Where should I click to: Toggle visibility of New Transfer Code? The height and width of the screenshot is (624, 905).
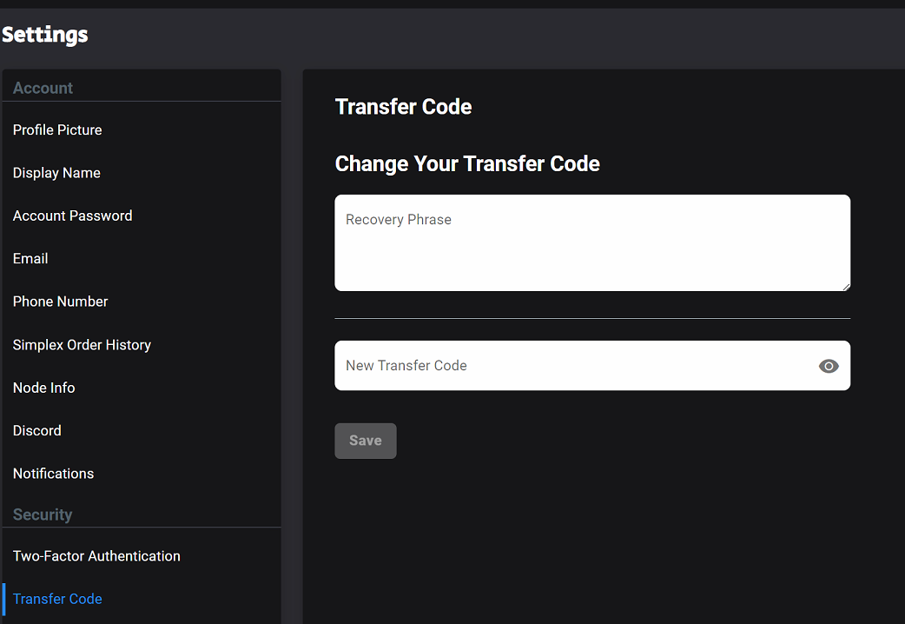click(829, 366)
